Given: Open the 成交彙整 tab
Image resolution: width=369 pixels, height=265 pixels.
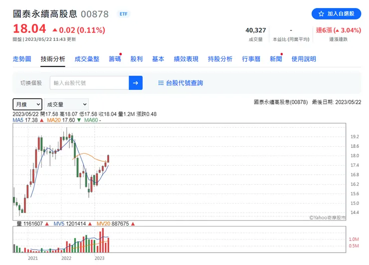Looking at the screenshot, I should coord(87,59).
